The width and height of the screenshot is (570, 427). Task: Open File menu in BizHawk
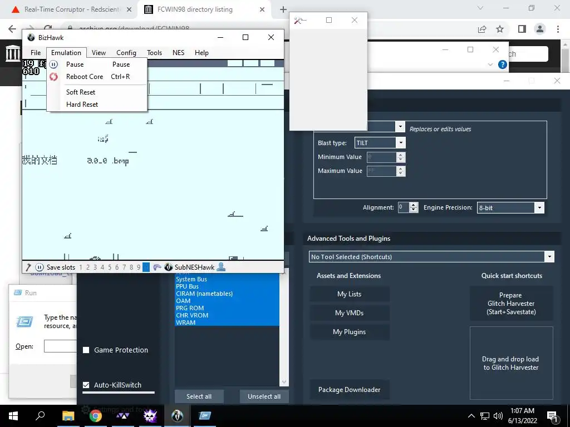pos(36,53)
